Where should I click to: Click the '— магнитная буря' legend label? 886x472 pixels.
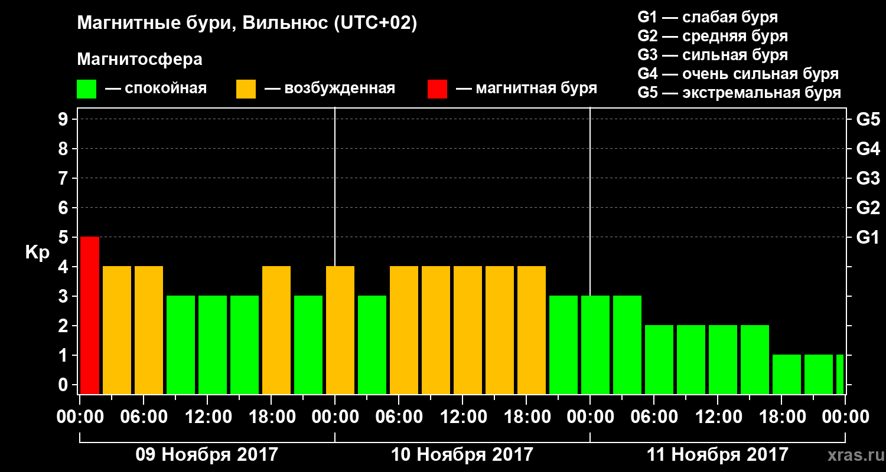click(527, 89)
